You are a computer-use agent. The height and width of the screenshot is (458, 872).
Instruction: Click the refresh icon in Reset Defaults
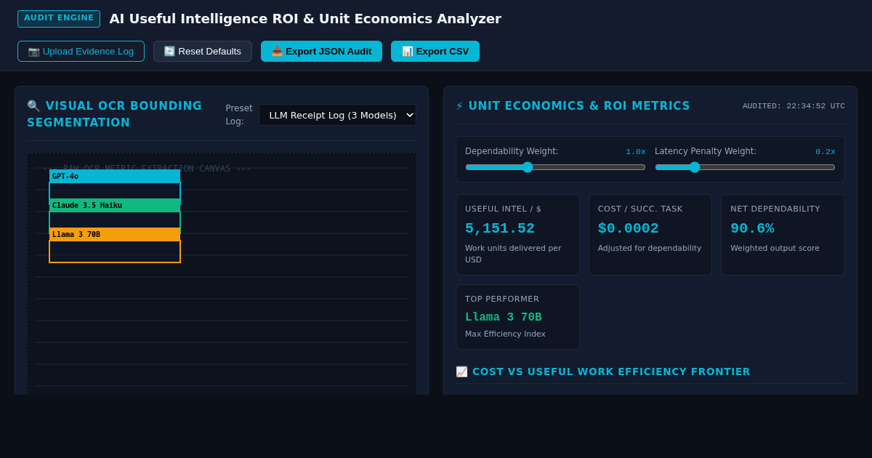pyautogui.click(x=169, y=51)
